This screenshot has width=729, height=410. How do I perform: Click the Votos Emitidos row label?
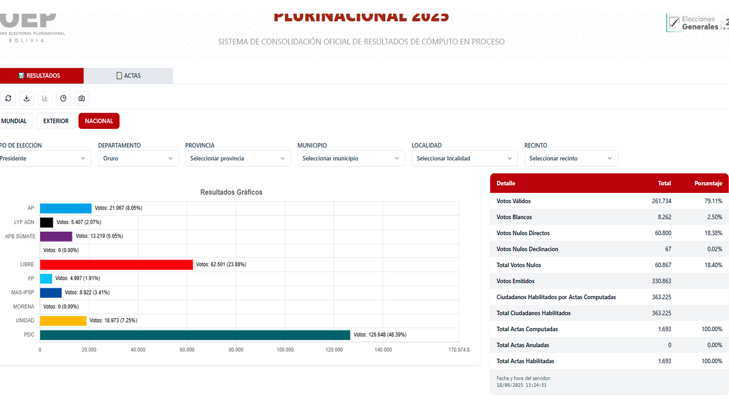point(516,281)
